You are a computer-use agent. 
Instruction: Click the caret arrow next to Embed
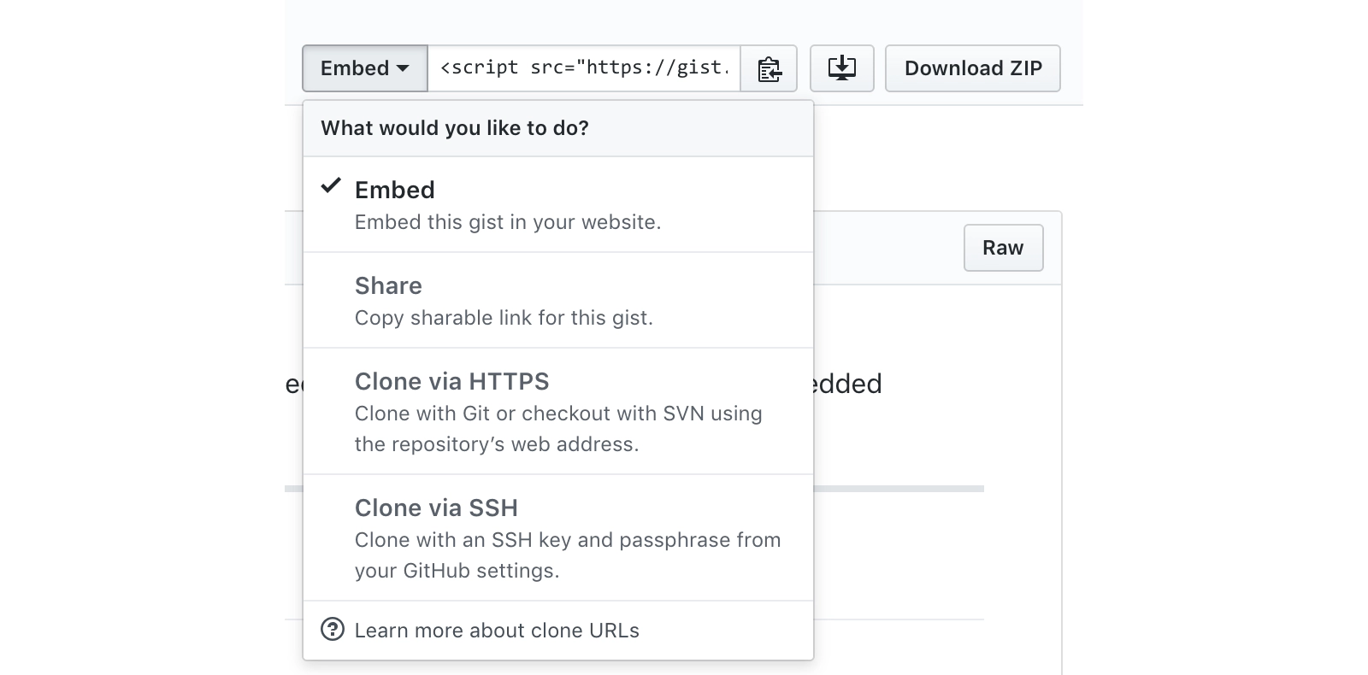[x=403, y=68]
